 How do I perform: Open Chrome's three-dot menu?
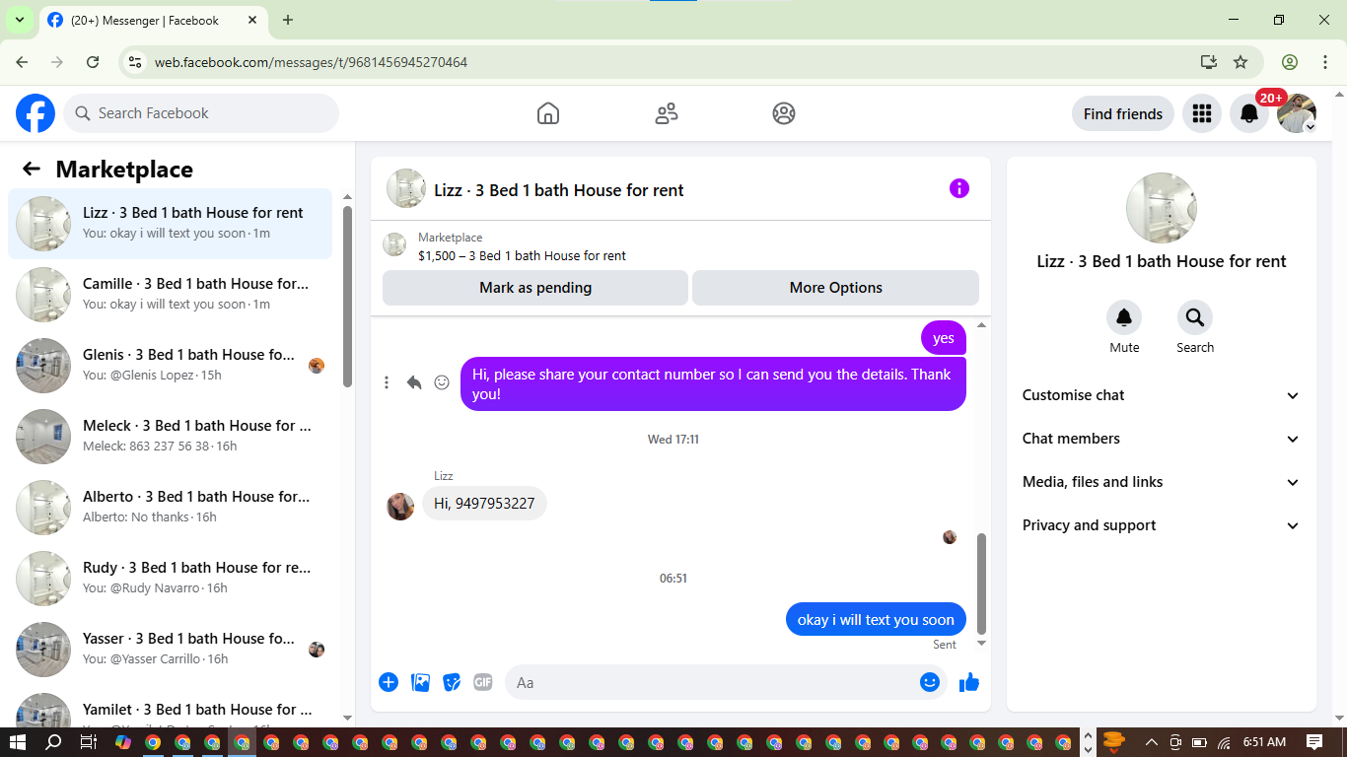[1324, 62]
